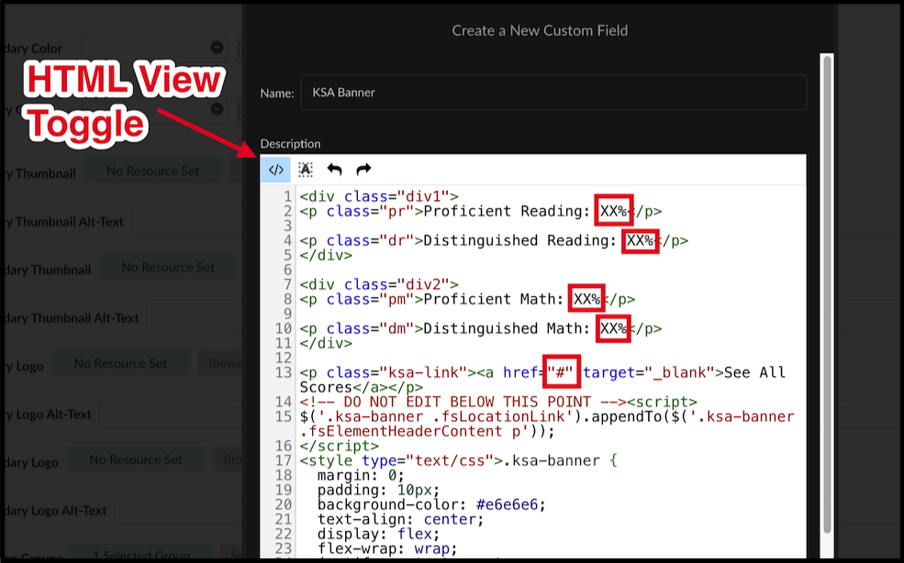Click the appendTo script on line 15
Image resolution: width=904 pixels, height=563 pixels.
(x=547, y=425)
